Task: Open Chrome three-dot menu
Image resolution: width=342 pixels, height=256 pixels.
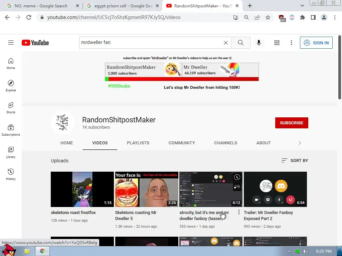Action: (x=335, y=17)
